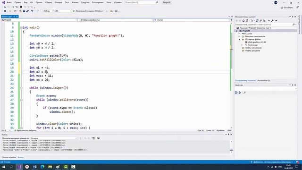This screenshot has height=170, width=302.
Task: Click Solution Explorer Home icon
Action: (243, 21)
